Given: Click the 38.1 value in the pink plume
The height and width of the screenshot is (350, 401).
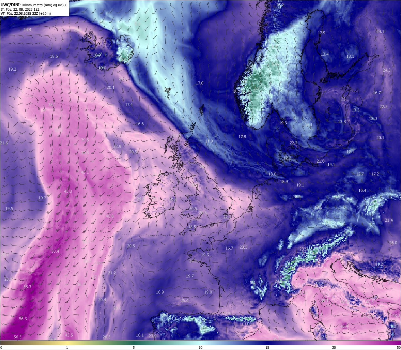Looking at the screenshot, I should click(52, 105).
